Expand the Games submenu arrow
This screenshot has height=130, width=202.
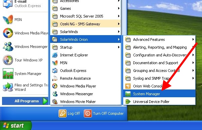[x=119, y=8]
